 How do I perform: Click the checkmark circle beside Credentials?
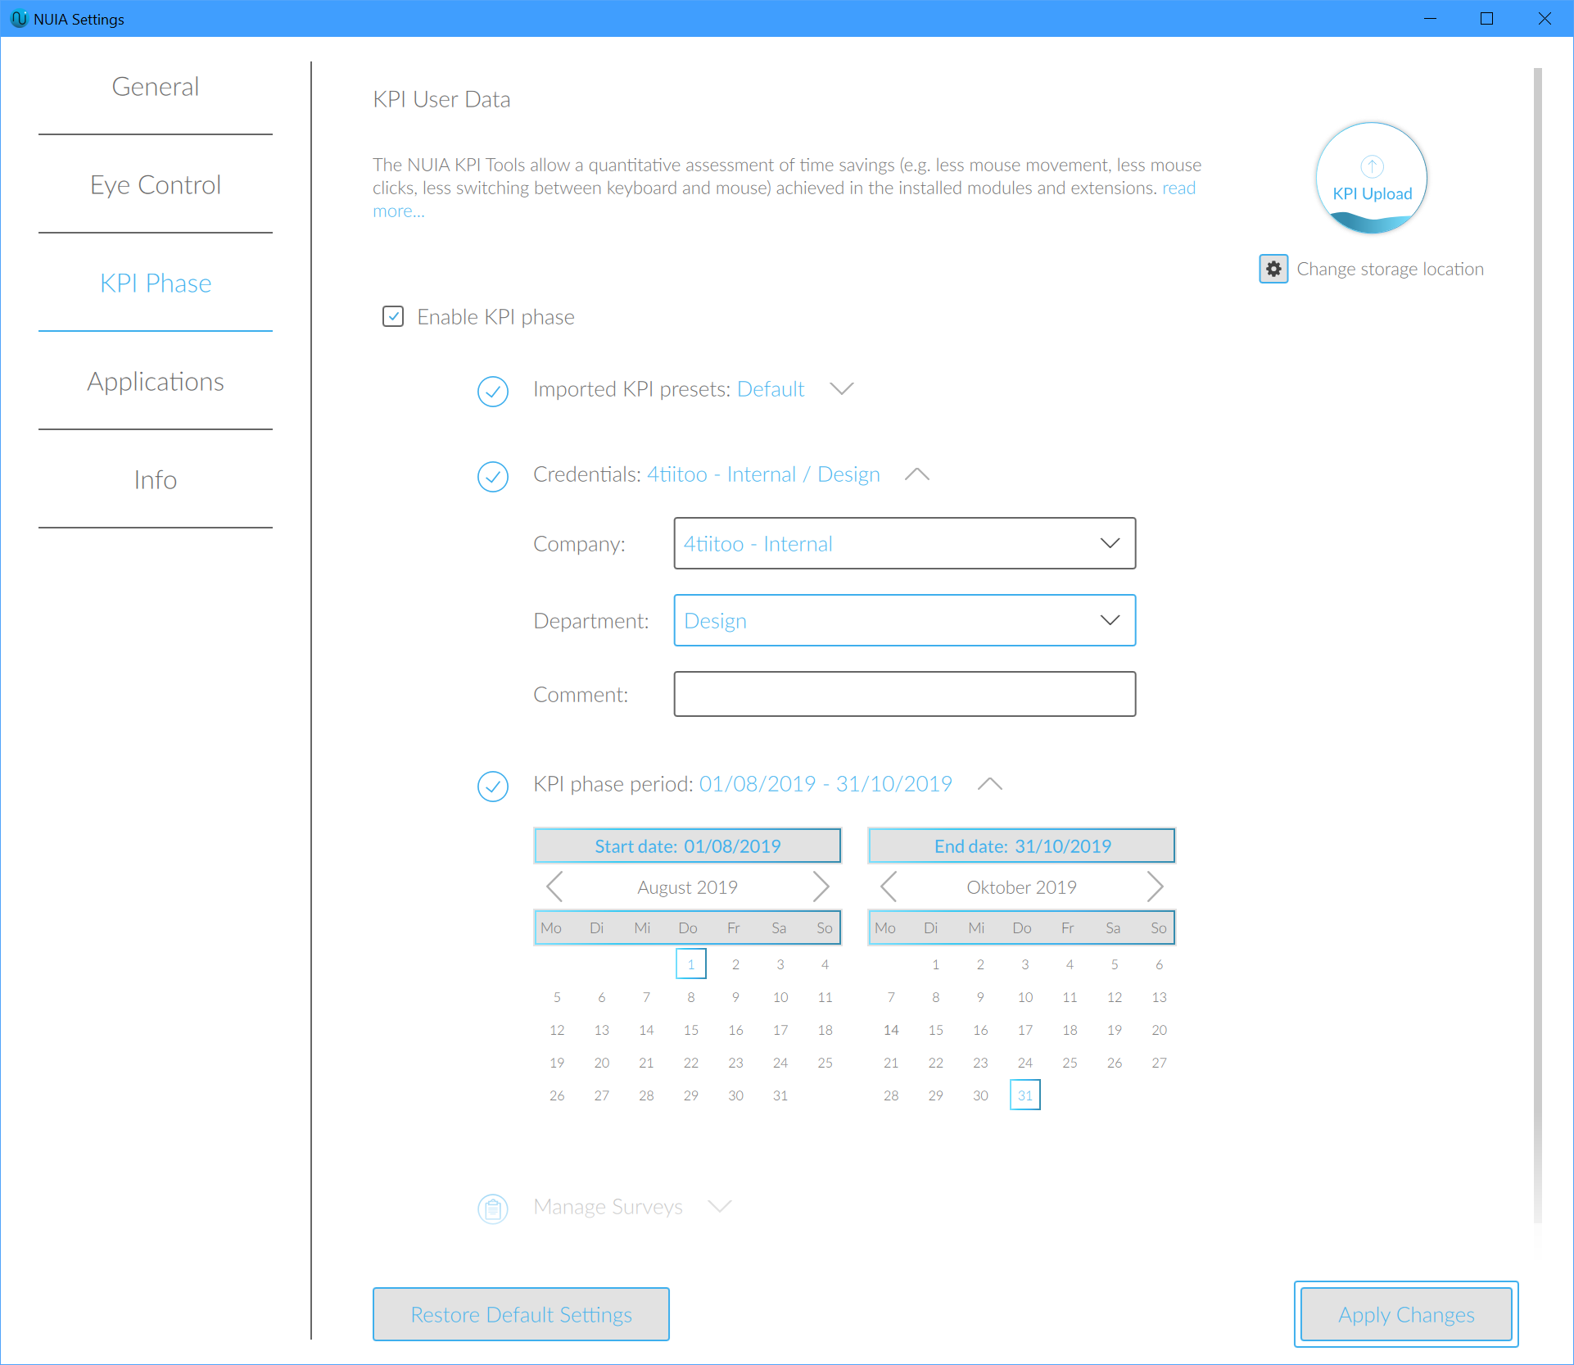493,476
